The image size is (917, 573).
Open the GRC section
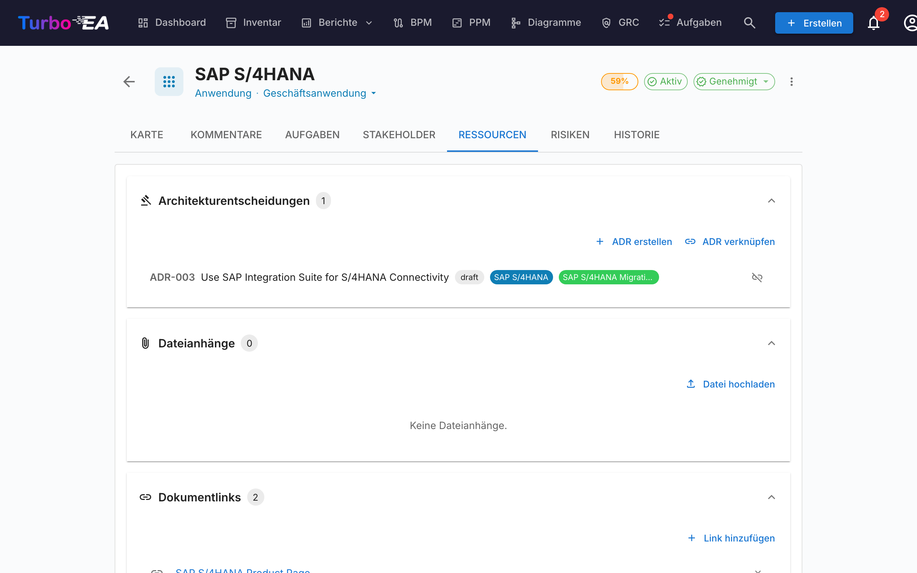click(620, 23)
